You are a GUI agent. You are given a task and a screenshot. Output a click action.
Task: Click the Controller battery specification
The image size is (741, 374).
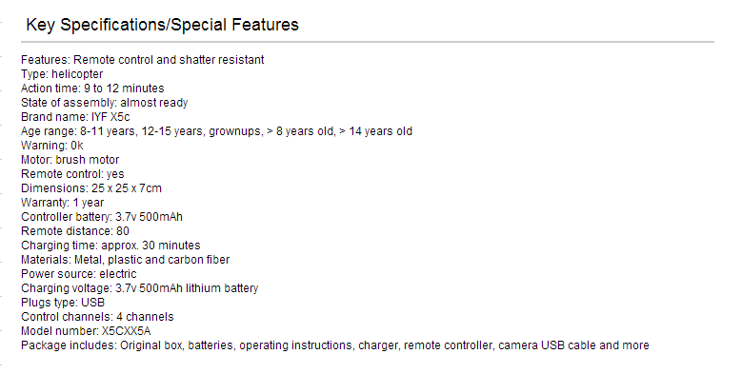pyautogui.click(x=102, y=217)
